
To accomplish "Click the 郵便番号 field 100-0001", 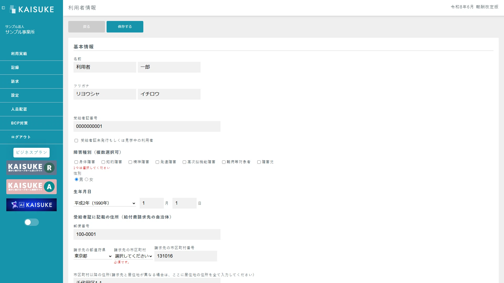I will [147, 234].
